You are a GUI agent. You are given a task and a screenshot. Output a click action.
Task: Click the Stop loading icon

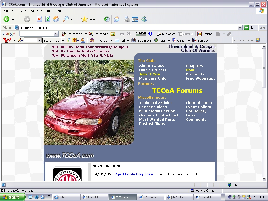39,19
